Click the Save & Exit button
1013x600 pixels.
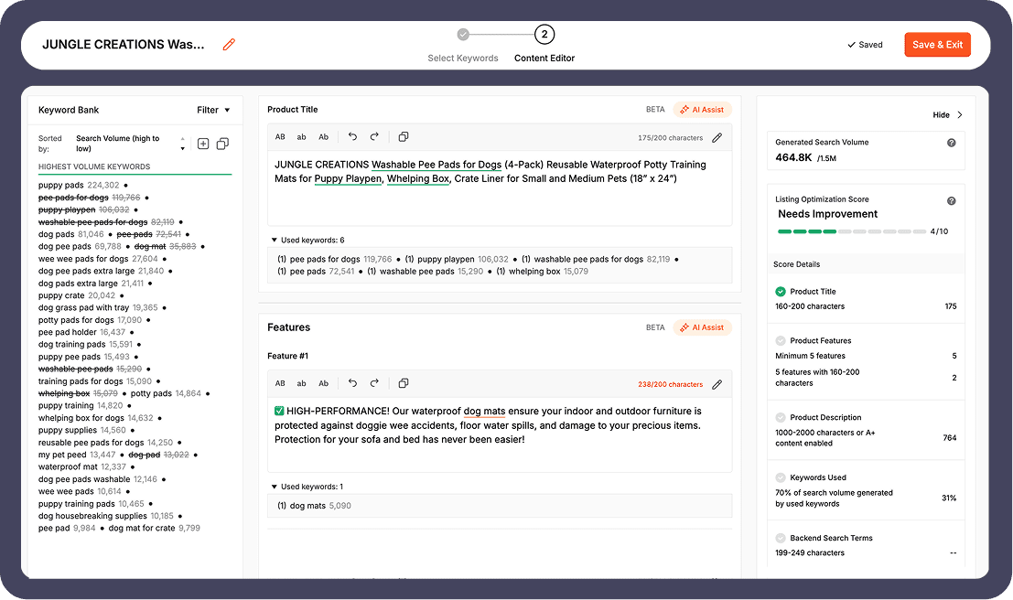pos(937,45)
